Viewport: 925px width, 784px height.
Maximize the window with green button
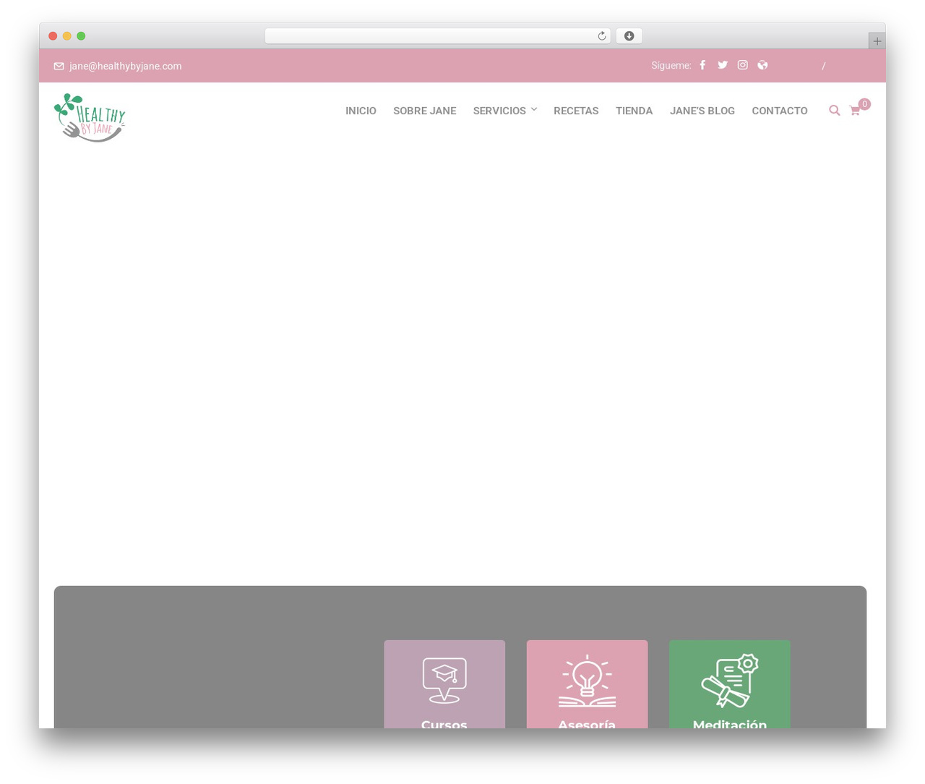point(81,36)
